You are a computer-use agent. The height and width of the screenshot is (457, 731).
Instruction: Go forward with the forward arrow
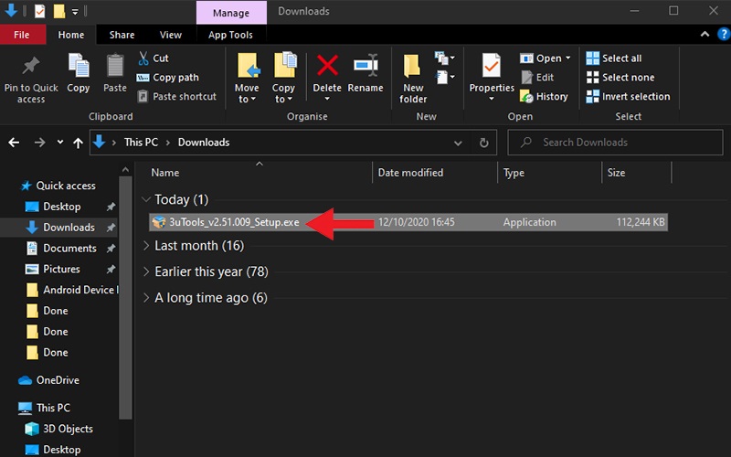pos(40,143)
